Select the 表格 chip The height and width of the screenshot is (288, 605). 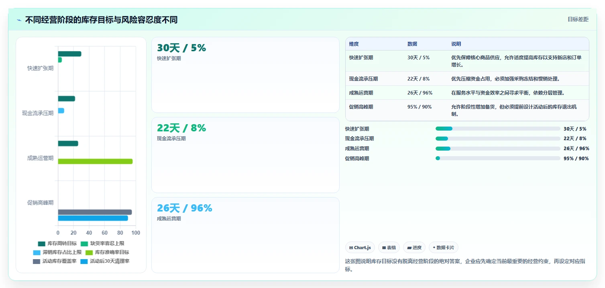389,248
